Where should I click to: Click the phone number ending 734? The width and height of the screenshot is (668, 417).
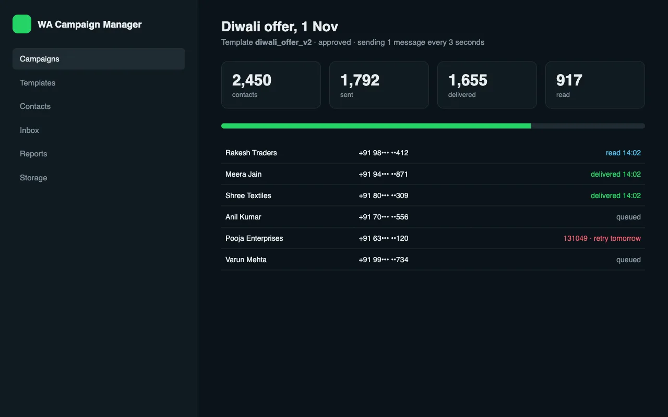(x=384, y=260)
